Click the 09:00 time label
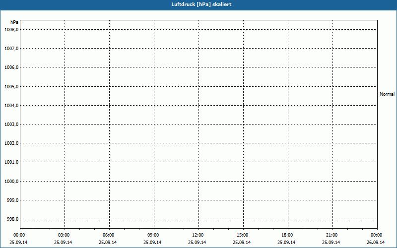The image size is (397, 248). (x=153, y=235)
